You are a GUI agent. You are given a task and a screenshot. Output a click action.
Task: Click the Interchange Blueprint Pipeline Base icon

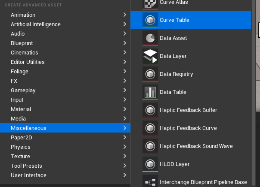150,182
